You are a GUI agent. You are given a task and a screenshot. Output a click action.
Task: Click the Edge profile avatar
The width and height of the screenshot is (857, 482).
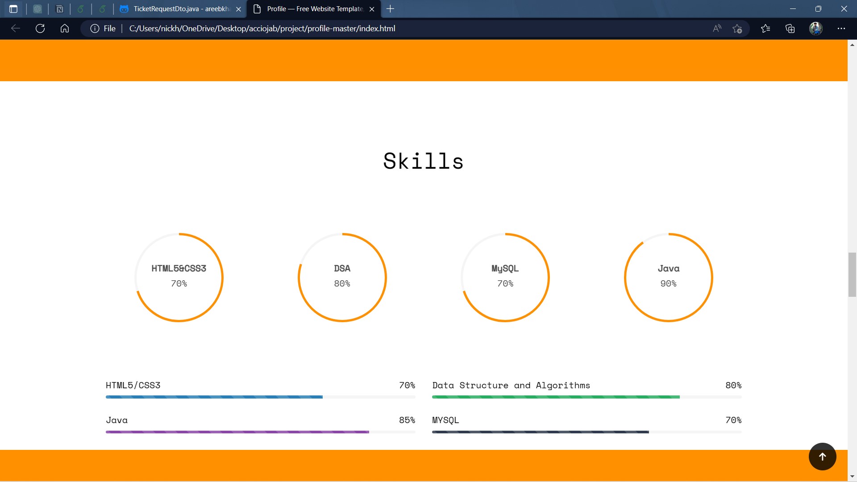coord(816,28)
